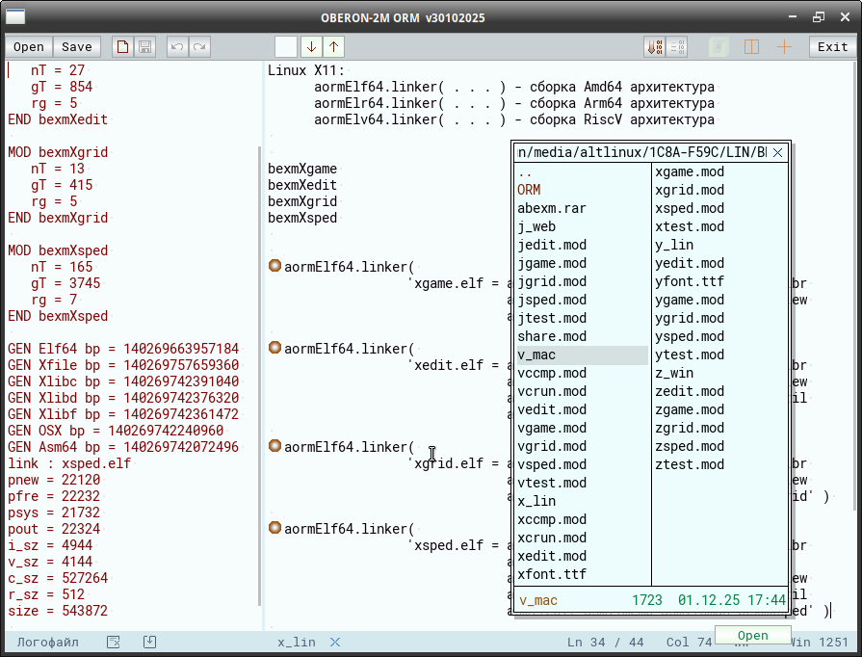Click the up arrow toolbar button
This screenshot has height=657, width=862.
333,46
